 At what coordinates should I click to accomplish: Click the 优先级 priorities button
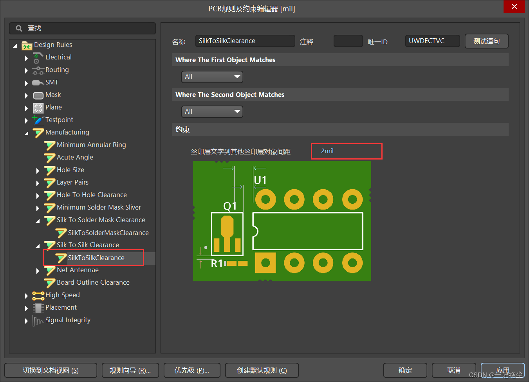[192, 370]
